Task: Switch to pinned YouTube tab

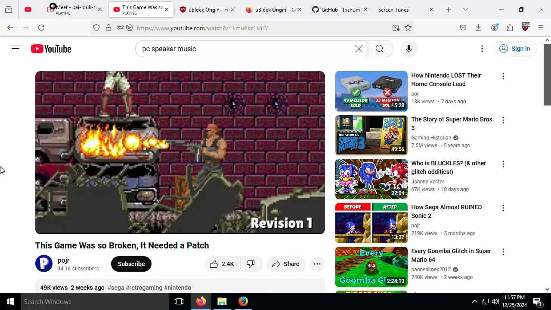Action: (28, 9)
